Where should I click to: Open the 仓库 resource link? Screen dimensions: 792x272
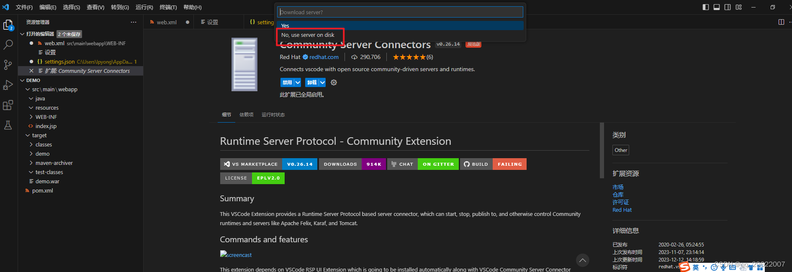(x=618, y=195)
